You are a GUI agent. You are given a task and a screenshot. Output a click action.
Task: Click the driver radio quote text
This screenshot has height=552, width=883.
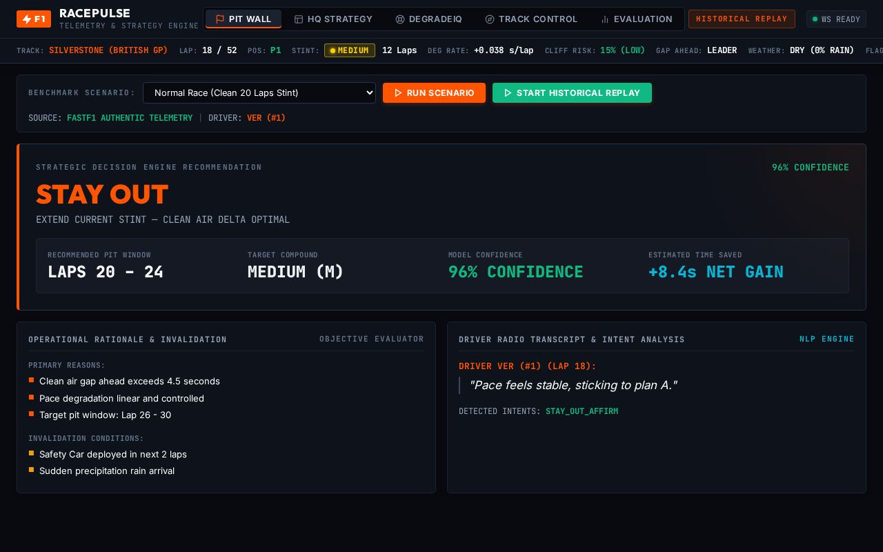click(x=573, y=385)
